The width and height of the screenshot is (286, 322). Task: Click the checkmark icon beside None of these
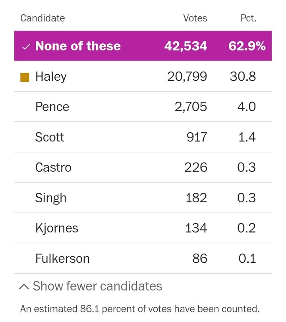pos(26,47)
